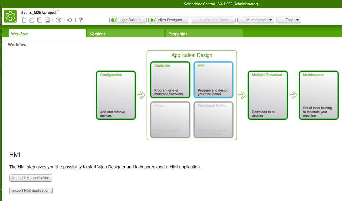Switch to the Workflow tab
Screen dimensions: 342x201
[47, 34]
